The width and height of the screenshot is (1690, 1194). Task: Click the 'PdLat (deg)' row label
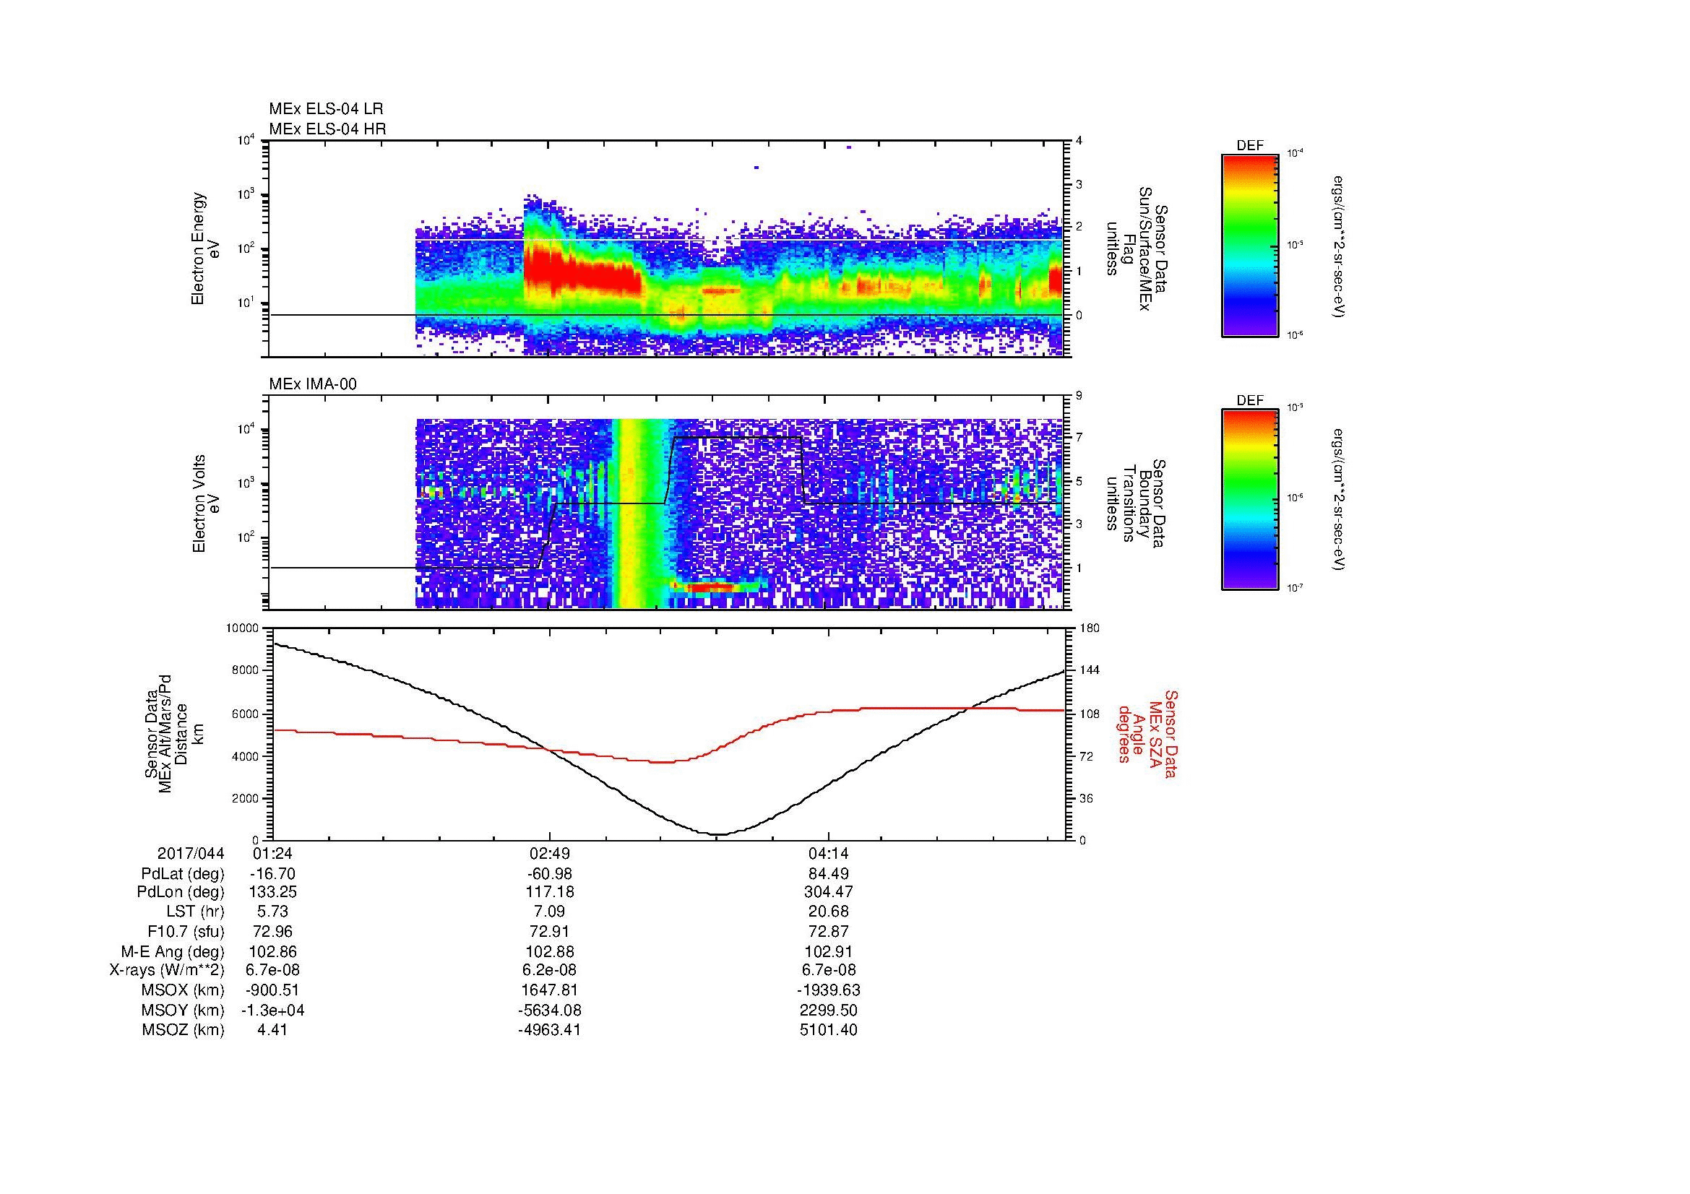coord(183,874)
